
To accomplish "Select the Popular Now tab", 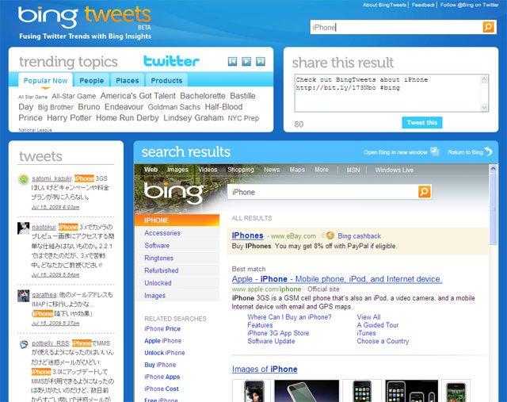I will (x=45, y=81).
